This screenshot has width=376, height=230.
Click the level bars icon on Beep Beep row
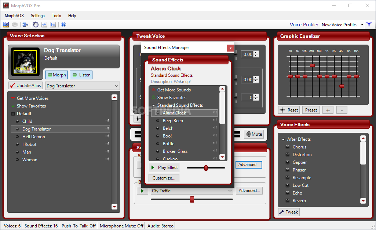(x=215, y=120)
